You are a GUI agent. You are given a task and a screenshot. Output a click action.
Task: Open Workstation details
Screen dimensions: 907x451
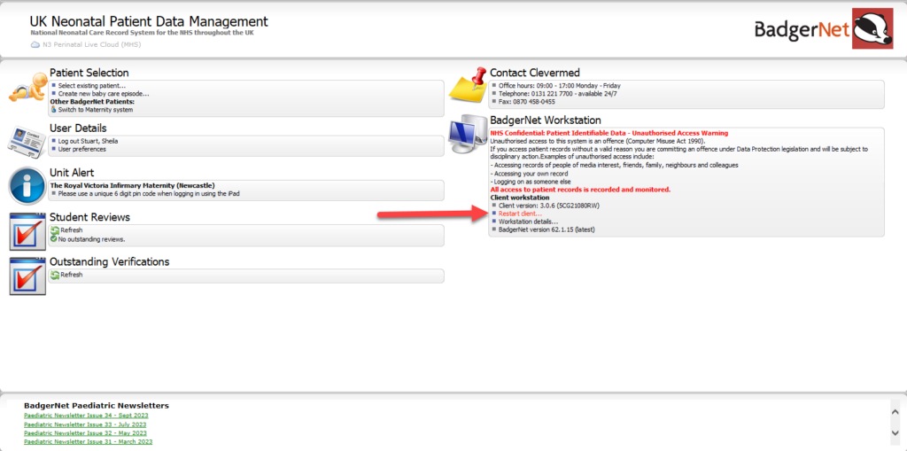click(529, 222)
